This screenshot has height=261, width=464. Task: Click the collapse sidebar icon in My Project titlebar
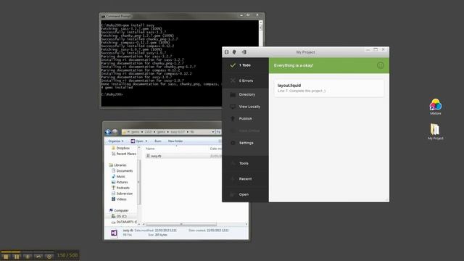(244, 52)
